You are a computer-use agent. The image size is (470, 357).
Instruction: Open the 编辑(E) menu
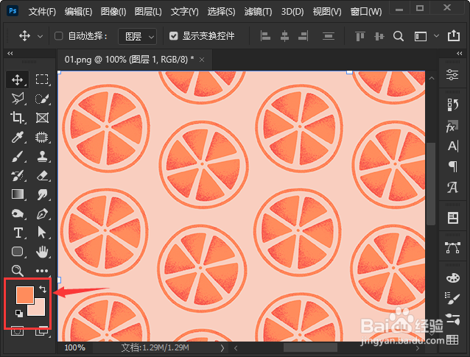[x=78, y=12]
